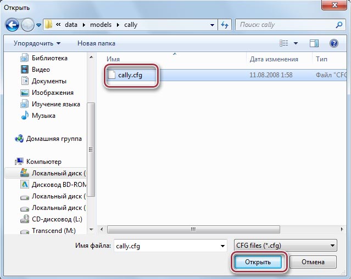Image resolution: width=351 pixels, height=279 pixels.
Task: Expand the arrow between models and cally
Action: pos(118,25)
